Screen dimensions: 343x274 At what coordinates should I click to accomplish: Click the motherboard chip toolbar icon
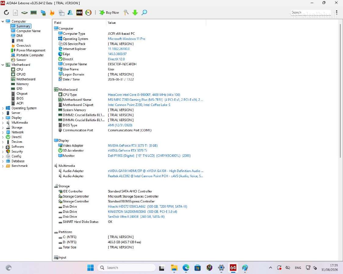pyautogui.click(x=24, y=13)
